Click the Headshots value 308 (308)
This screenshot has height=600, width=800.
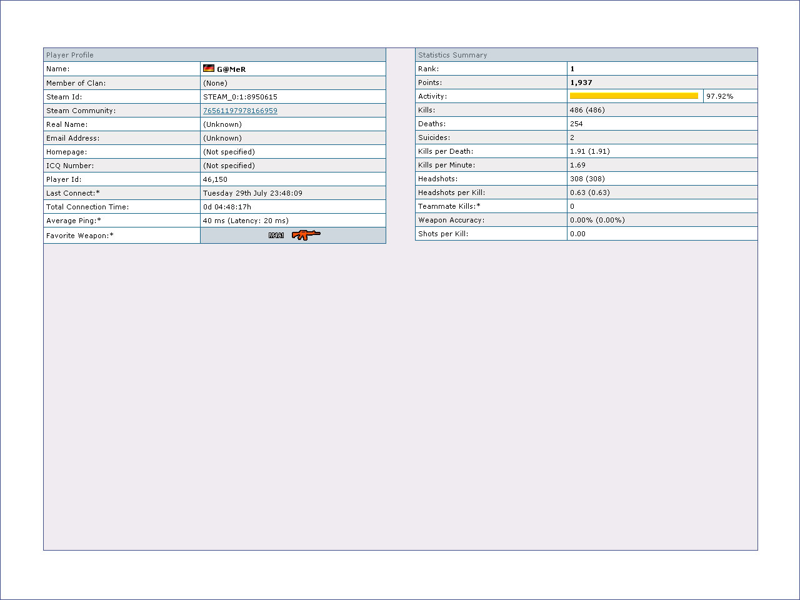pyautogui.click(x=587, y=179)
